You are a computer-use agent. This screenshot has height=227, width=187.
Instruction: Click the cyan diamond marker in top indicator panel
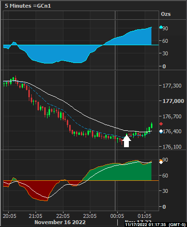[161, 27]
